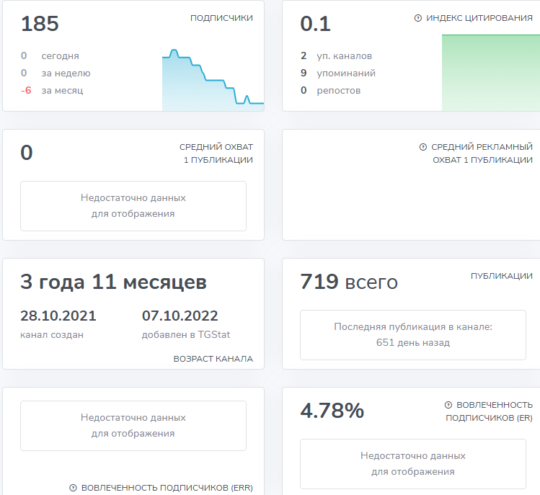Click the info icon beside ВОВЛЕЧЕННОСТЬ ПОДПИСЧИКОВ (ERR)
The height and width of the screenshot is (495, 540).
[x=73, y=488]
